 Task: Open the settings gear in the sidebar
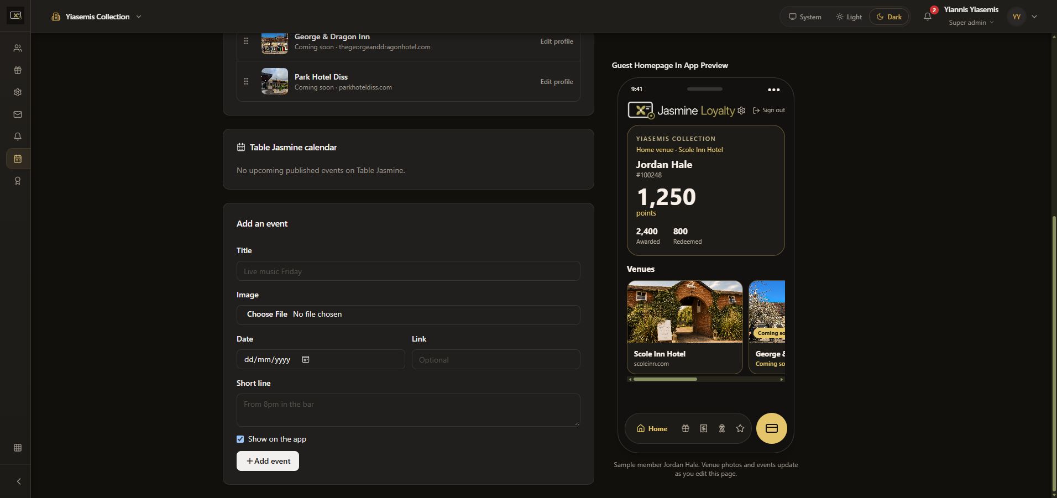(18, 92)
